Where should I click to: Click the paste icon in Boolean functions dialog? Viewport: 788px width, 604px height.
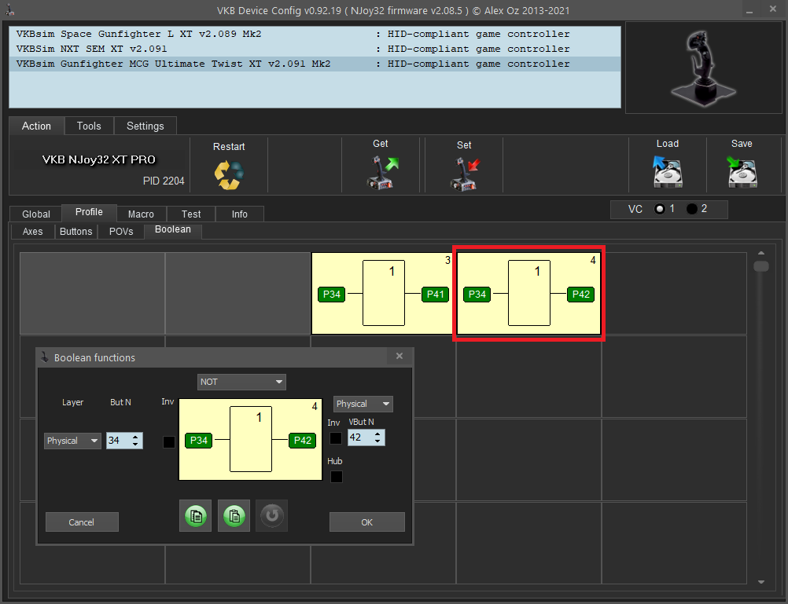(234, 515)
